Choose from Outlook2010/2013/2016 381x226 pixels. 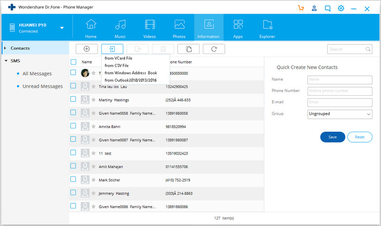click(131, 80)
